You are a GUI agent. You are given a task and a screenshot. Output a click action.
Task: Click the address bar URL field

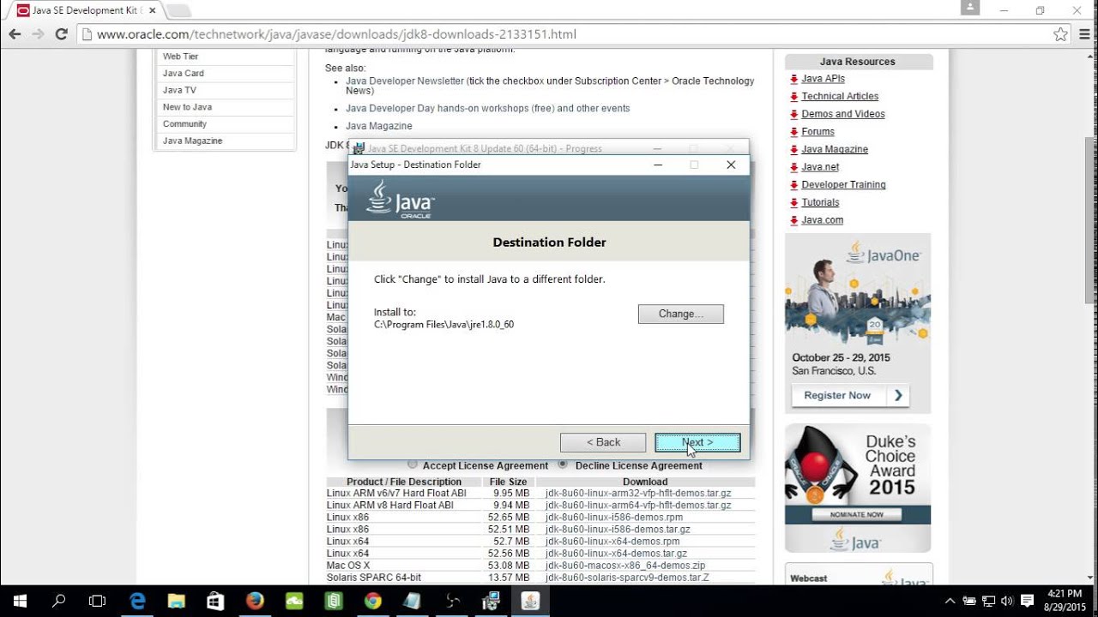point(566,34)
